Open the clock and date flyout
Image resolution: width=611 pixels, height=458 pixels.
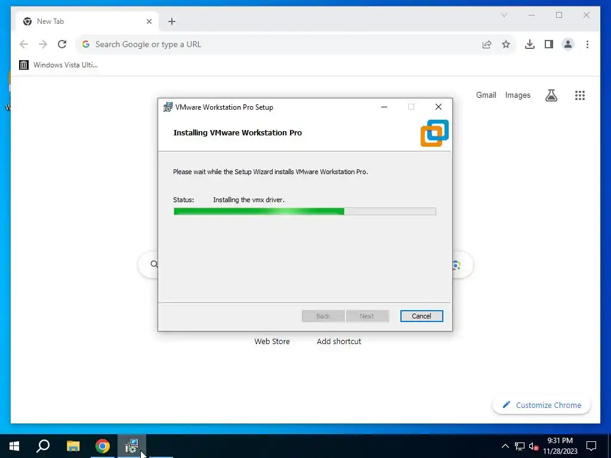point(560,446)
